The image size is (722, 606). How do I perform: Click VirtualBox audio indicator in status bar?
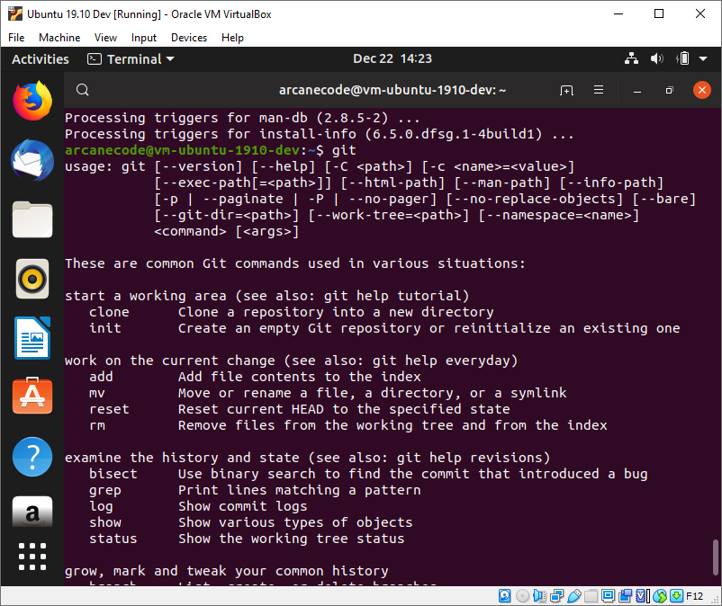[539, 596]
